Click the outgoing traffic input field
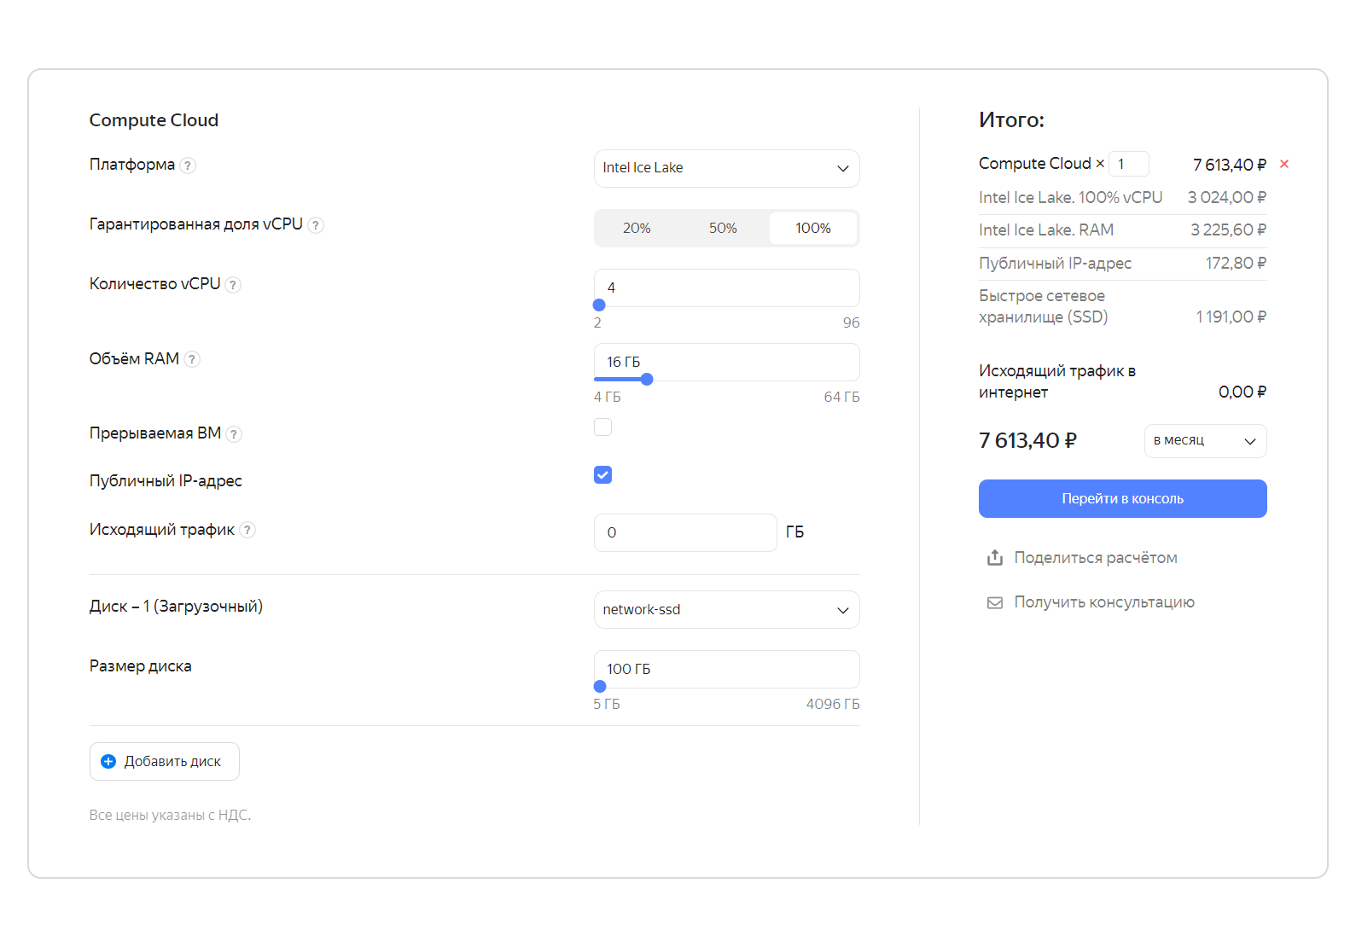1356x947 pixels. pos(685,533)
